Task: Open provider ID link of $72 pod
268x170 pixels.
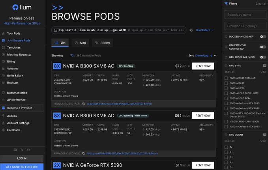Action: (119, 104)
